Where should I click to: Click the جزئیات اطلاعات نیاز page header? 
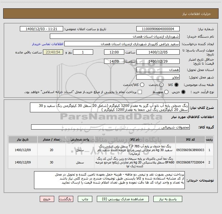(197, 14)
